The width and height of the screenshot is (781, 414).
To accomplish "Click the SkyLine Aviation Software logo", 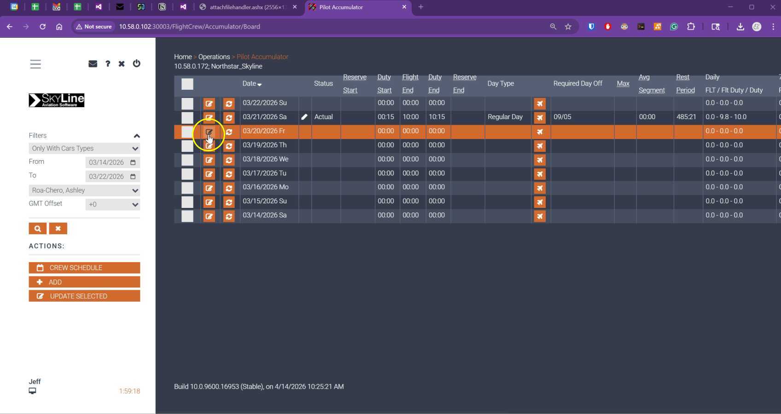I will click(57, 100).
